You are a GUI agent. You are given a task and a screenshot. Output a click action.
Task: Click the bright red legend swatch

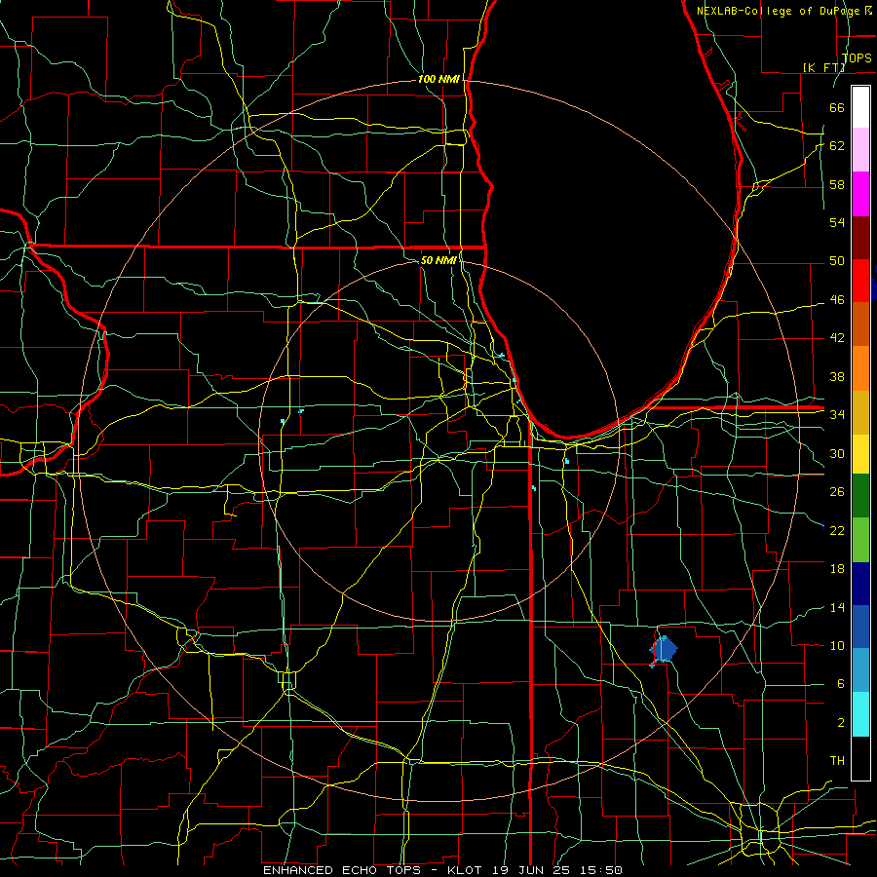pos(860,281)
